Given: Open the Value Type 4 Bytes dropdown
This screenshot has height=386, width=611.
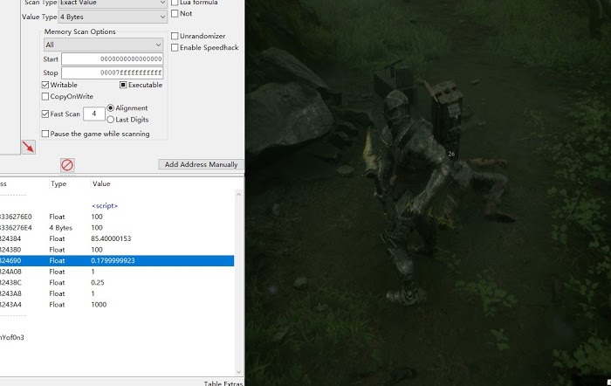Looking at the screenshot, I should tap(113, 17).
